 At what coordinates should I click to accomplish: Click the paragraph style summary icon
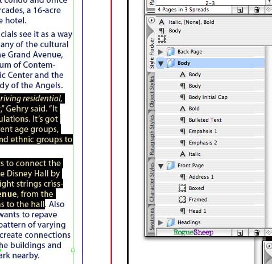[162, 31]
